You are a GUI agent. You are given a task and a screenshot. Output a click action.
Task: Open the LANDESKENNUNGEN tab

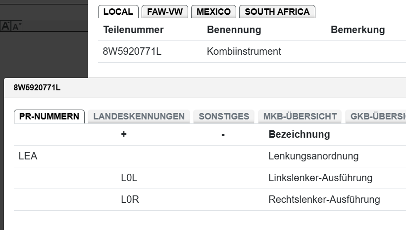pos(139,116)
